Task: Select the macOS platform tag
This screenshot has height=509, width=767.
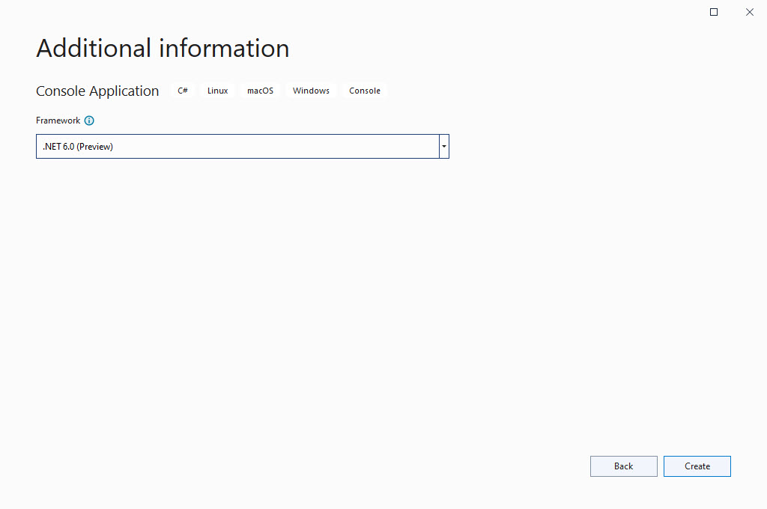Action: 260,91
